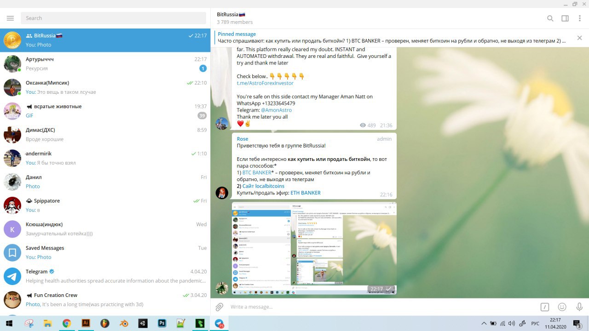
Task: Switch to Adobe Illustrator in taskbar
Action: tap(86, 323)
